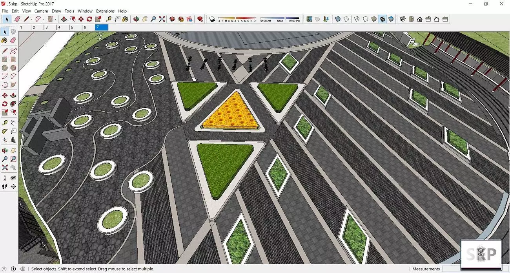This screenshot has height=273, width=510.
Task: Toggle Back Edges style
Action: pos(346,19)
